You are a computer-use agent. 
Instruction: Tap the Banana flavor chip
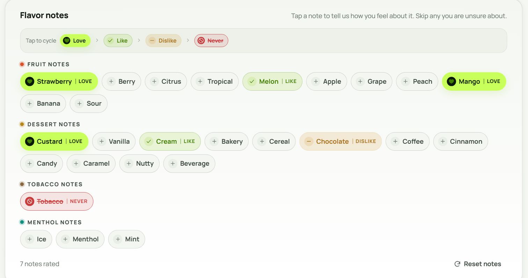coord(43,104)
